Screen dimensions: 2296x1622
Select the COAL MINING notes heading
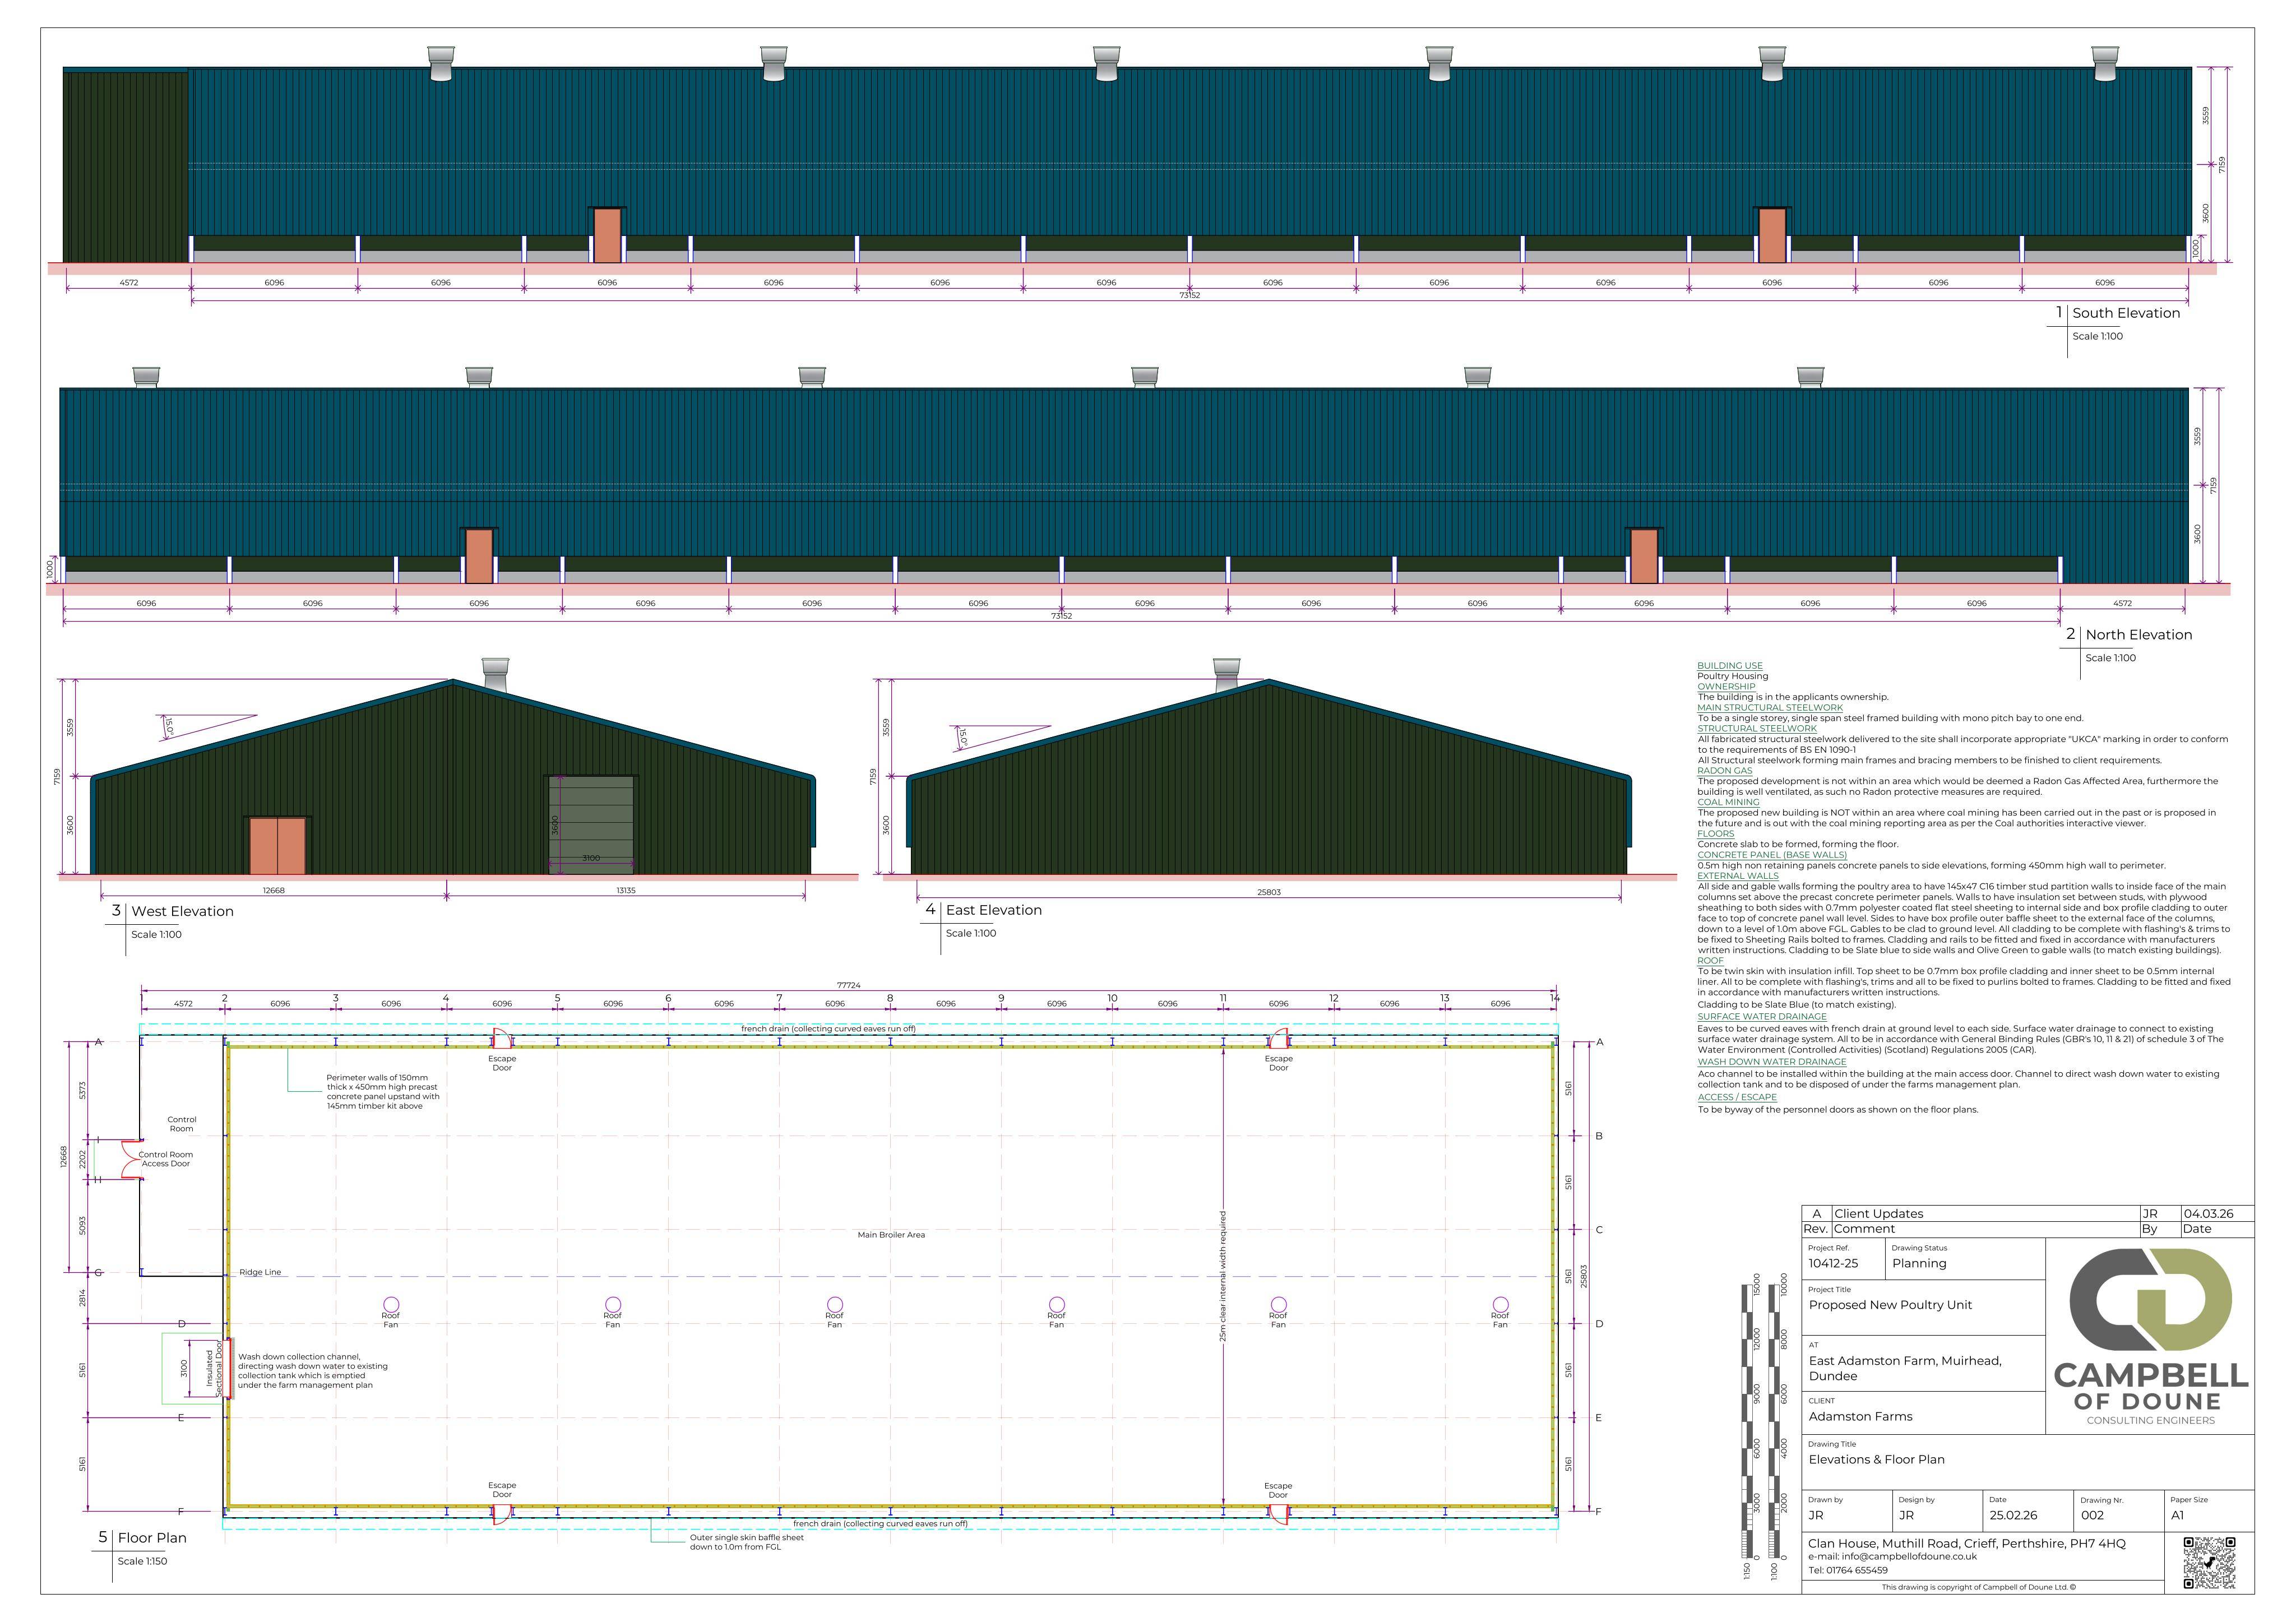coord(1728,802)
